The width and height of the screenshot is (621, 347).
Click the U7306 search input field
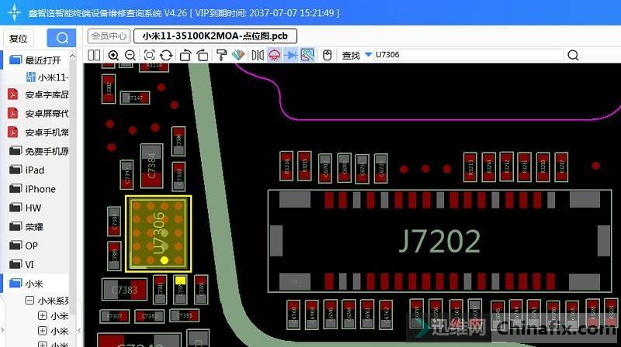(x=466, y=55)
